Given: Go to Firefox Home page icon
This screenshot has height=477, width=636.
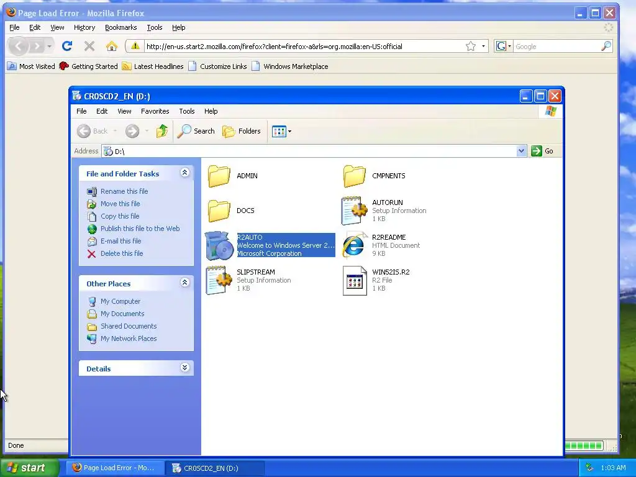Looking at the screenshot, I should (x=112, y=46).
